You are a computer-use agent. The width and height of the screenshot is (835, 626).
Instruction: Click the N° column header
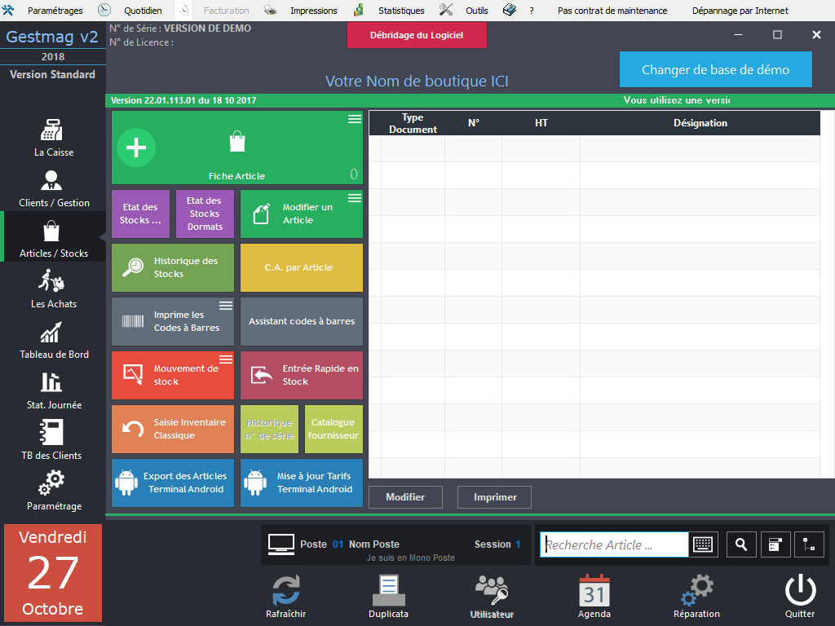474,123
